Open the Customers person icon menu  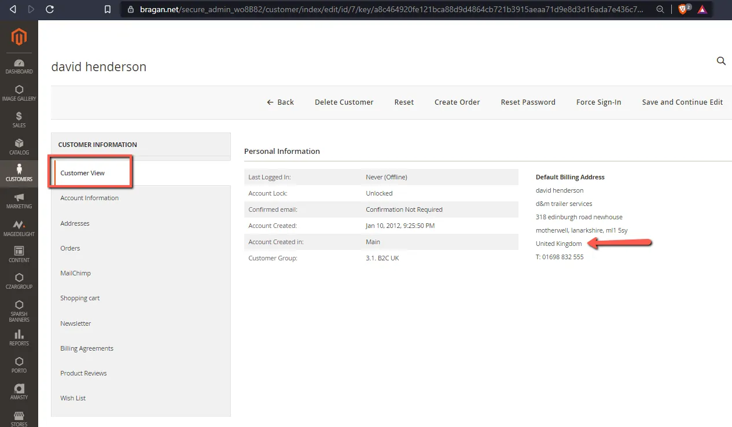point(19,174)
